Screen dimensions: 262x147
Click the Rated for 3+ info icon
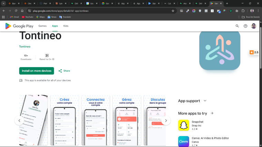pos(53,59)
